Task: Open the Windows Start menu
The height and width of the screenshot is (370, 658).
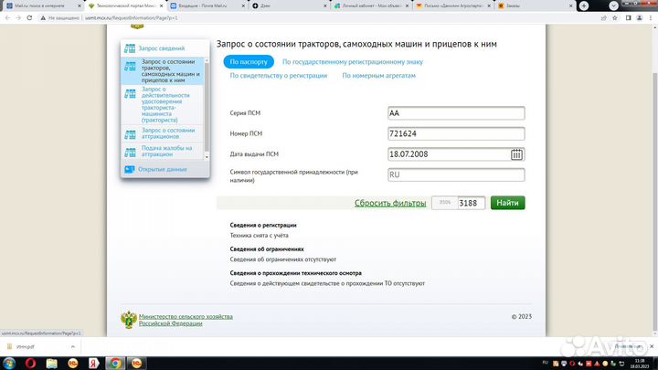Action: tap(9, 362)
